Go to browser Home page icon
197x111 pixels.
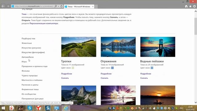pyautogui.click(x=186, y=6)
